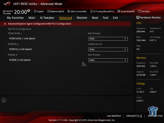Click the ROG logo in the title bar
The height and width of the screenshot is (123, 164).
(7, 3)
